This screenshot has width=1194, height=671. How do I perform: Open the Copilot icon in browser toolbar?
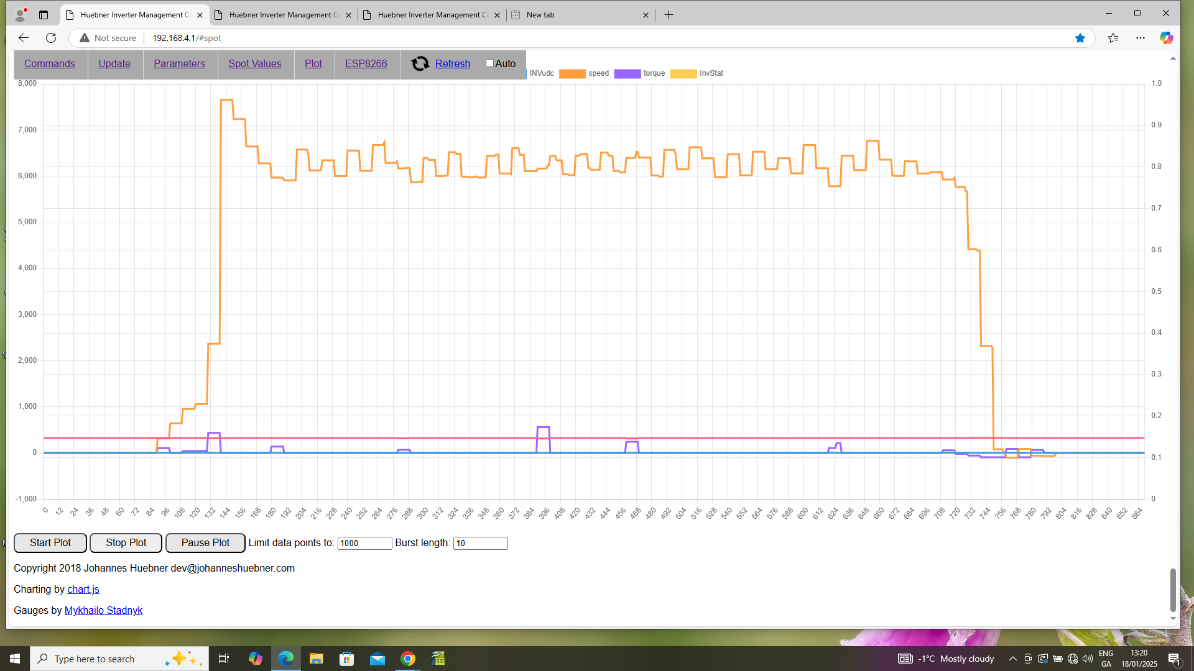tap(1166, 38)
